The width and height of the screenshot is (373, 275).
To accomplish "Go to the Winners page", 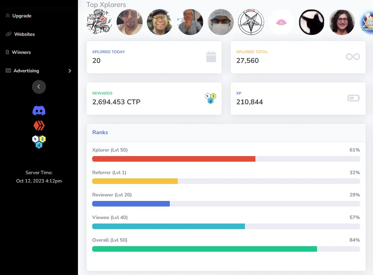I will tap(21, 52).
